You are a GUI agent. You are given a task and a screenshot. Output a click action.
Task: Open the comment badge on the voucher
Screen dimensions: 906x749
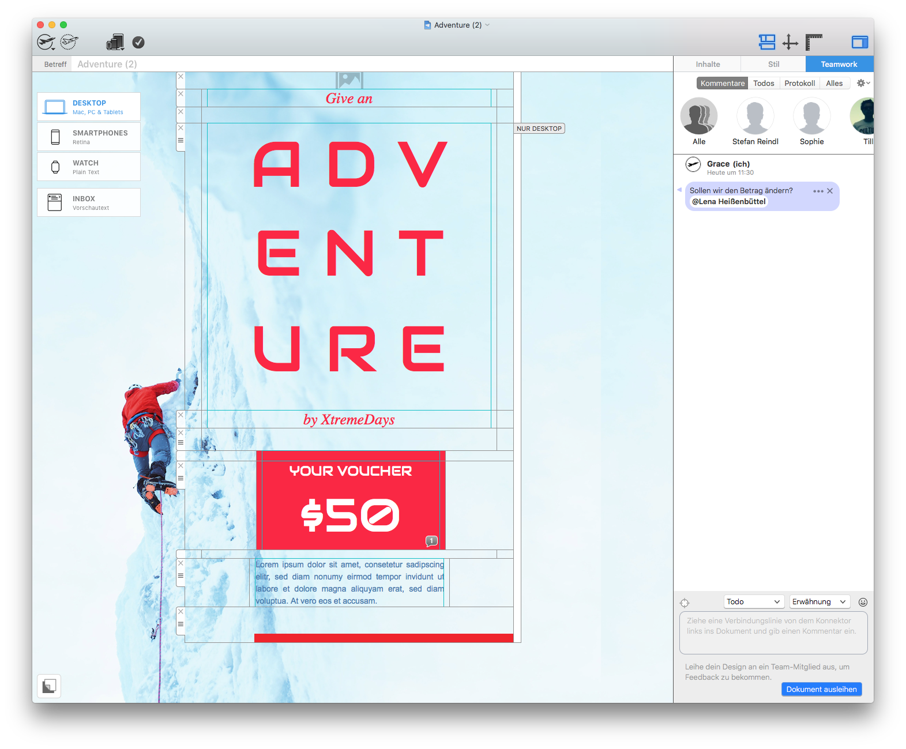pyautogui.click(x=431, y=541)
